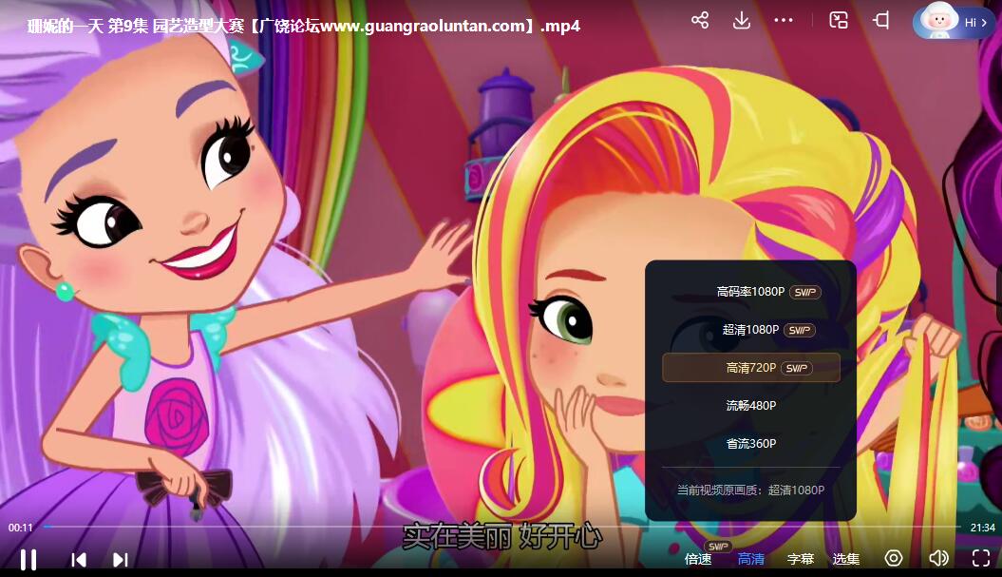The image size is (1002, 577).
Task: Select 高清720P quality option
Action: pyautogui.click(x=751, y=368)
